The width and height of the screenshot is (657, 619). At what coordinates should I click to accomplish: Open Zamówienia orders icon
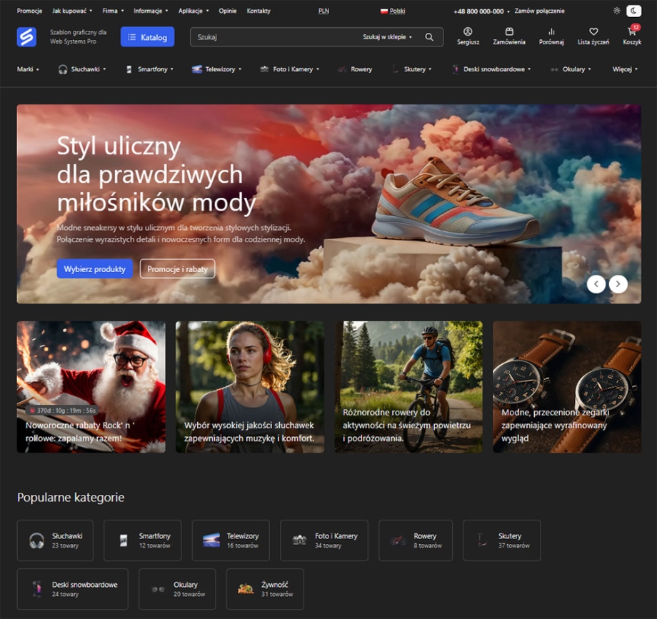[x=509, y=32]
